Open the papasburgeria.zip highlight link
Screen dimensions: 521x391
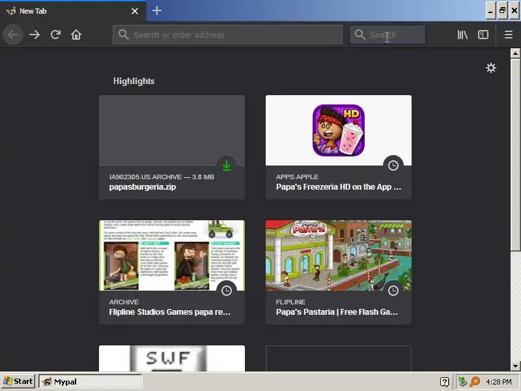coord(143,187)
